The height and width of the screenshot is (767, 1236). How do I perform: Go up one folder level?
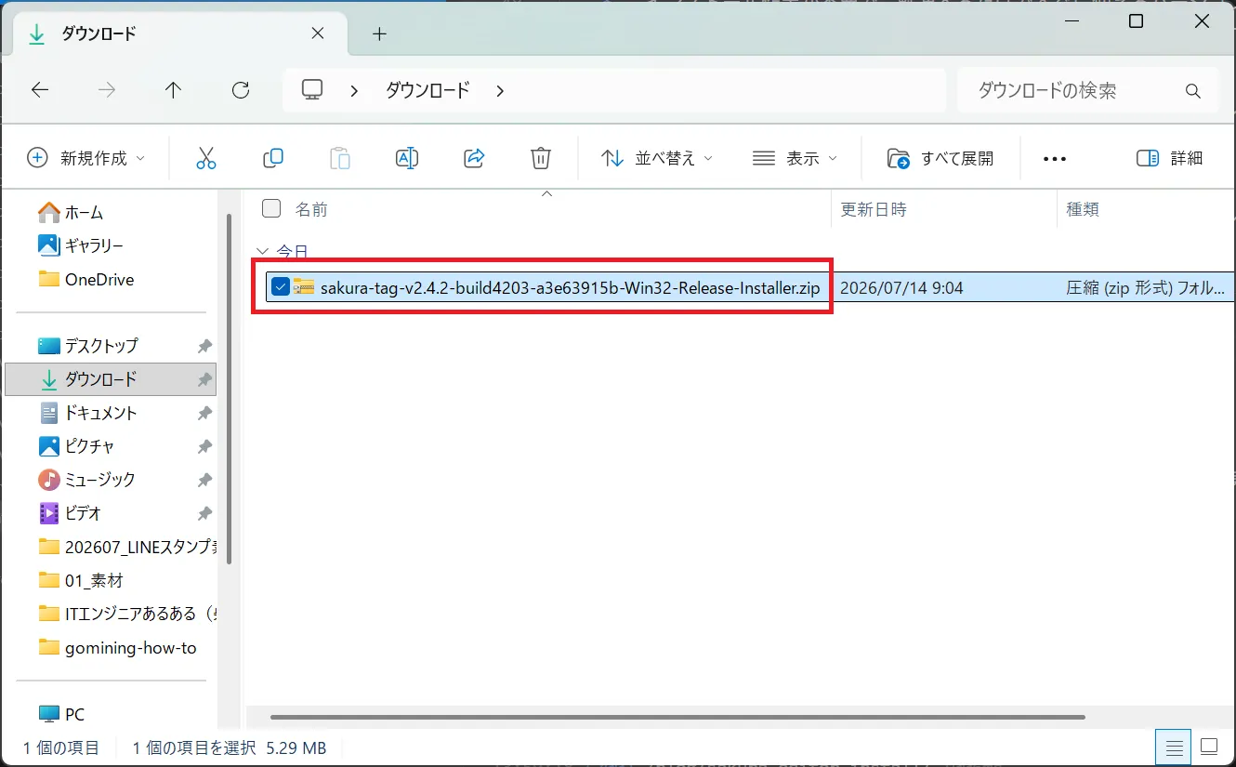pos(174,90)
